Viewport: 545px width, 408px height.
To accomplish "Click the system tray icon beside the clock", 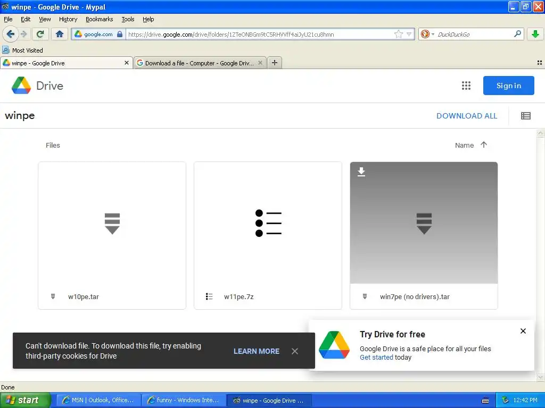I will pos(506,400).
